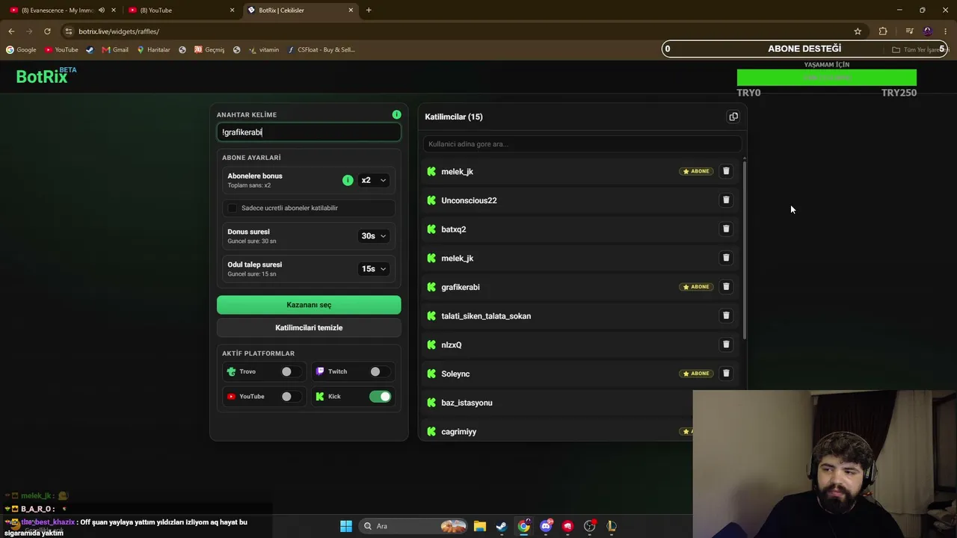Click the taskbar search box labeled Ara
Screen dimensions: 957x538
[413, 526]
